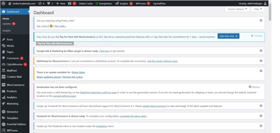The image size is (280, 133).
Task: Click the WordPress logo in admin bar
Action: coord(3,3)
